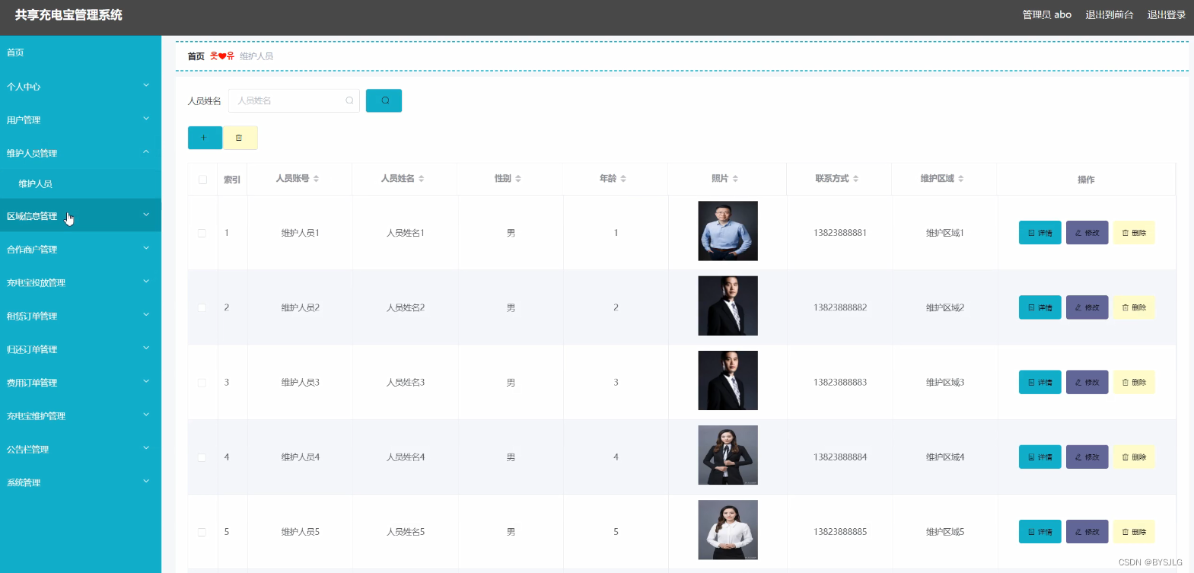Click 首页 breadcrumb link
Screen dimensions: 1194x573
tap(196, 56)
